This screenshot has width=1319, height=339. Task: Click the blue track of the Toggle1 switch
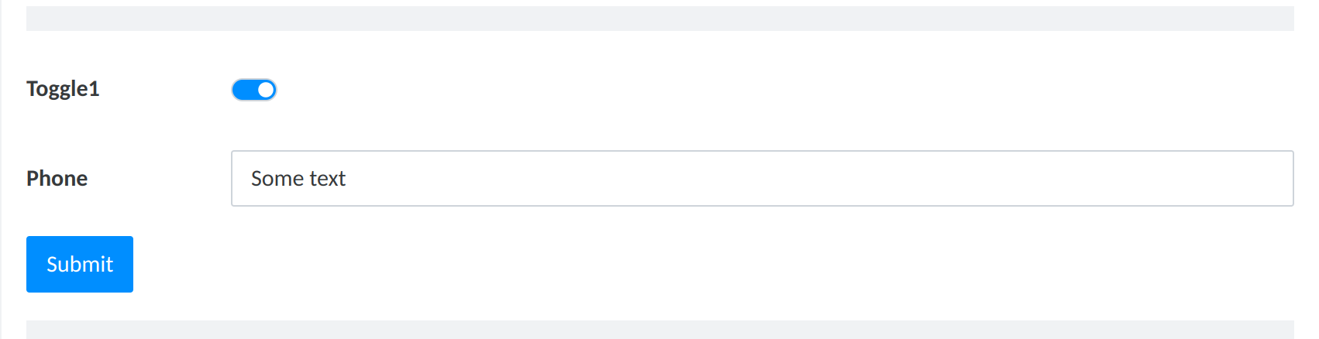pyautogui.click(x=244, y=90)
